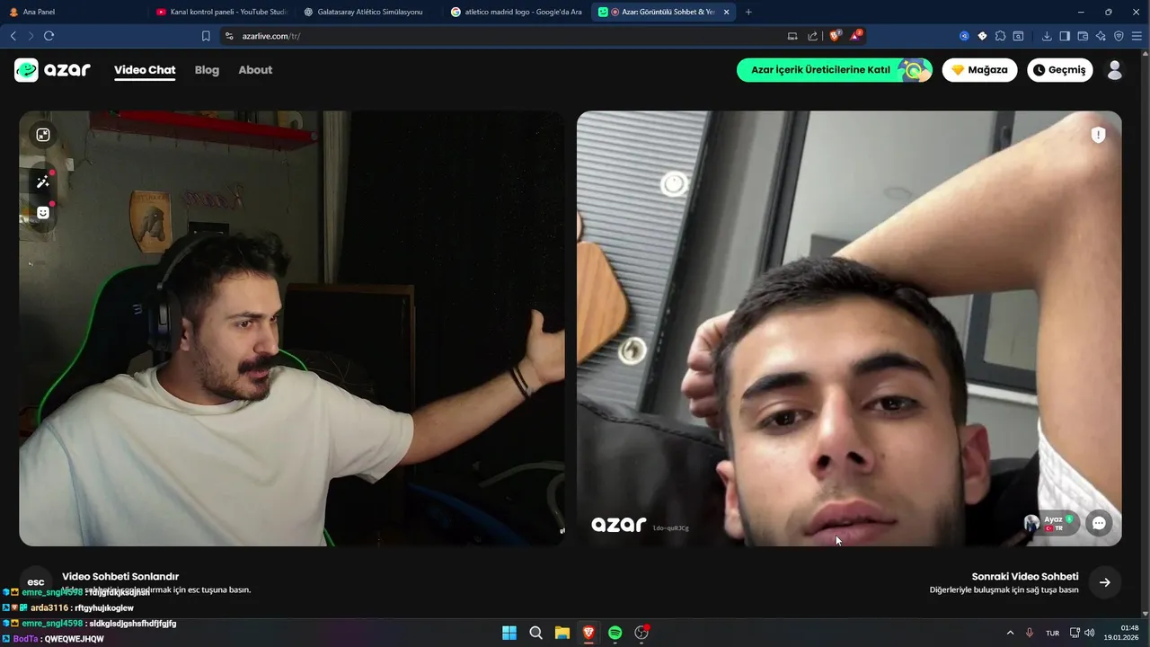
Task: Open the Windows Start menu
Action: coord(509,633)
